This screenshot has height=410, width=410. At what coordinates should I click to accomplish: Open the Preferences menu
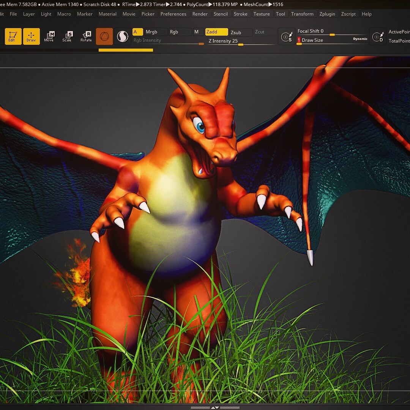173,14
